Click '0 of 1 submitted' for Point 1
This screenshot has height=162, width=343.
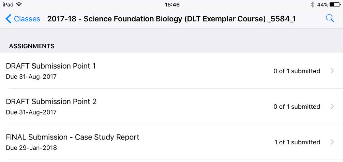click(297, 71)
